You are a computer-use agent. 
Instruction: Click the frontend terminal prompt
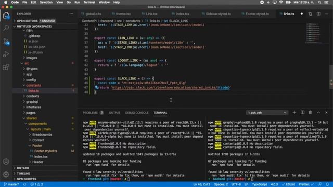pos(106,179)
